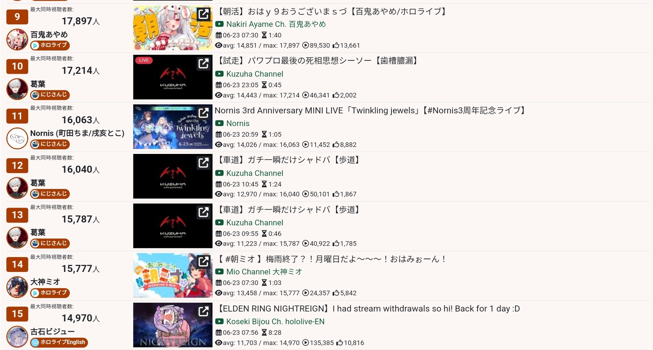This screenshot has height=350, width=653.
Task: Click Nornis round avatar icon
Action: (17, 138)
